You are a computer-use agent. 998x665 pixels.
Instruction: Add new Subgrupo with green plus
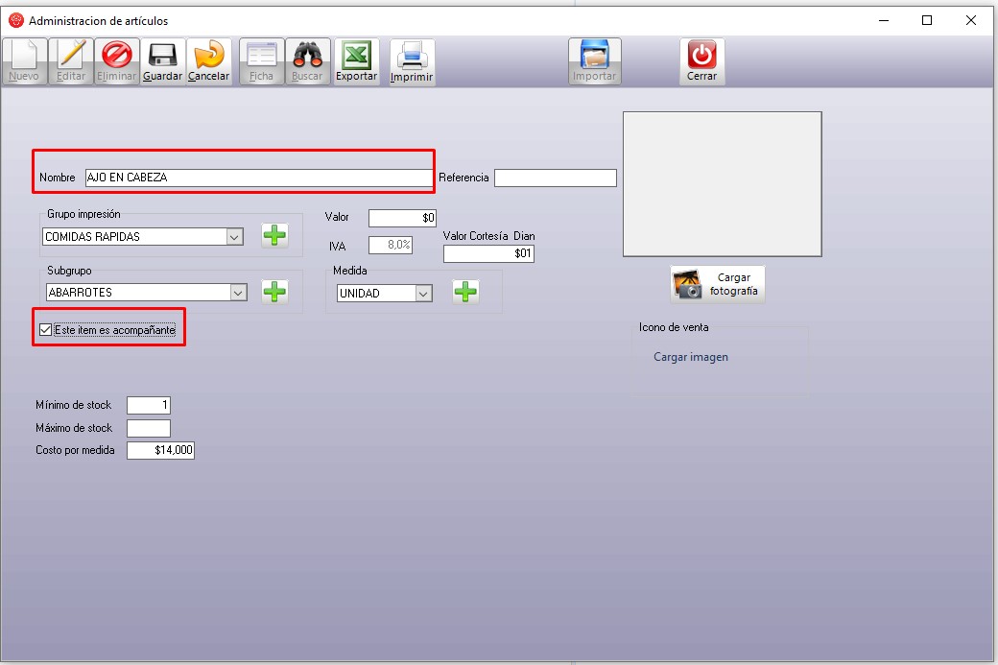click(275, 293)
